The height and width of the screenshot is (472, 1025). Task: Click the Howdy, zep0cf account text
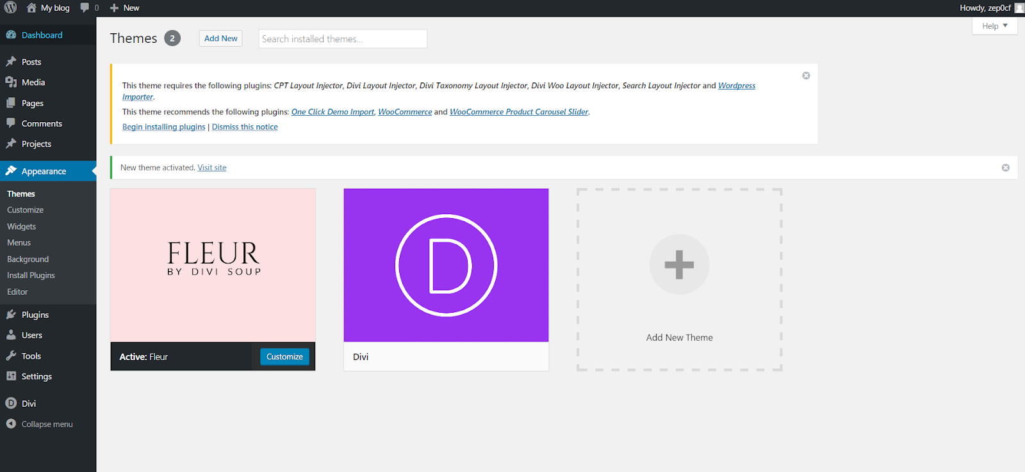985,8
